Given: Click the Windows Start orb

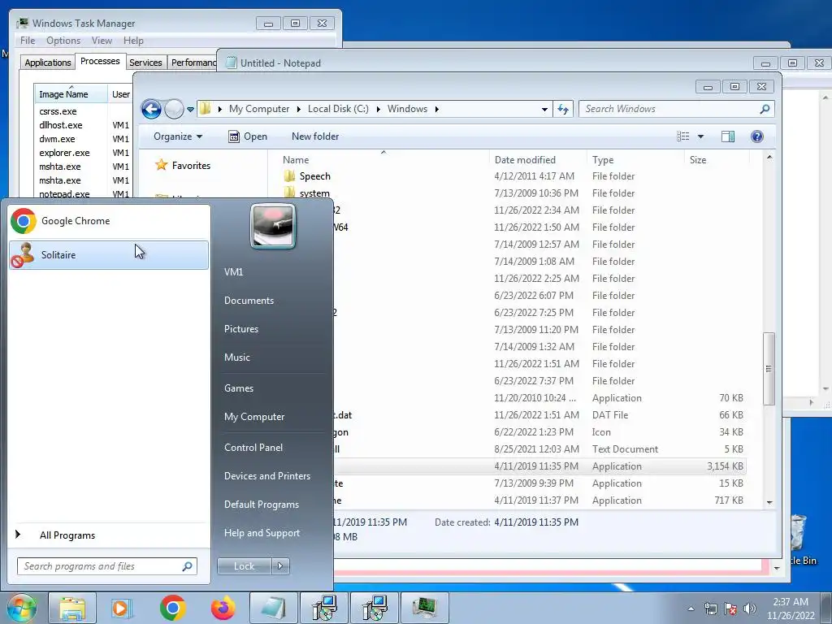Looking at the screenshot, I should [x=22, y=608].
